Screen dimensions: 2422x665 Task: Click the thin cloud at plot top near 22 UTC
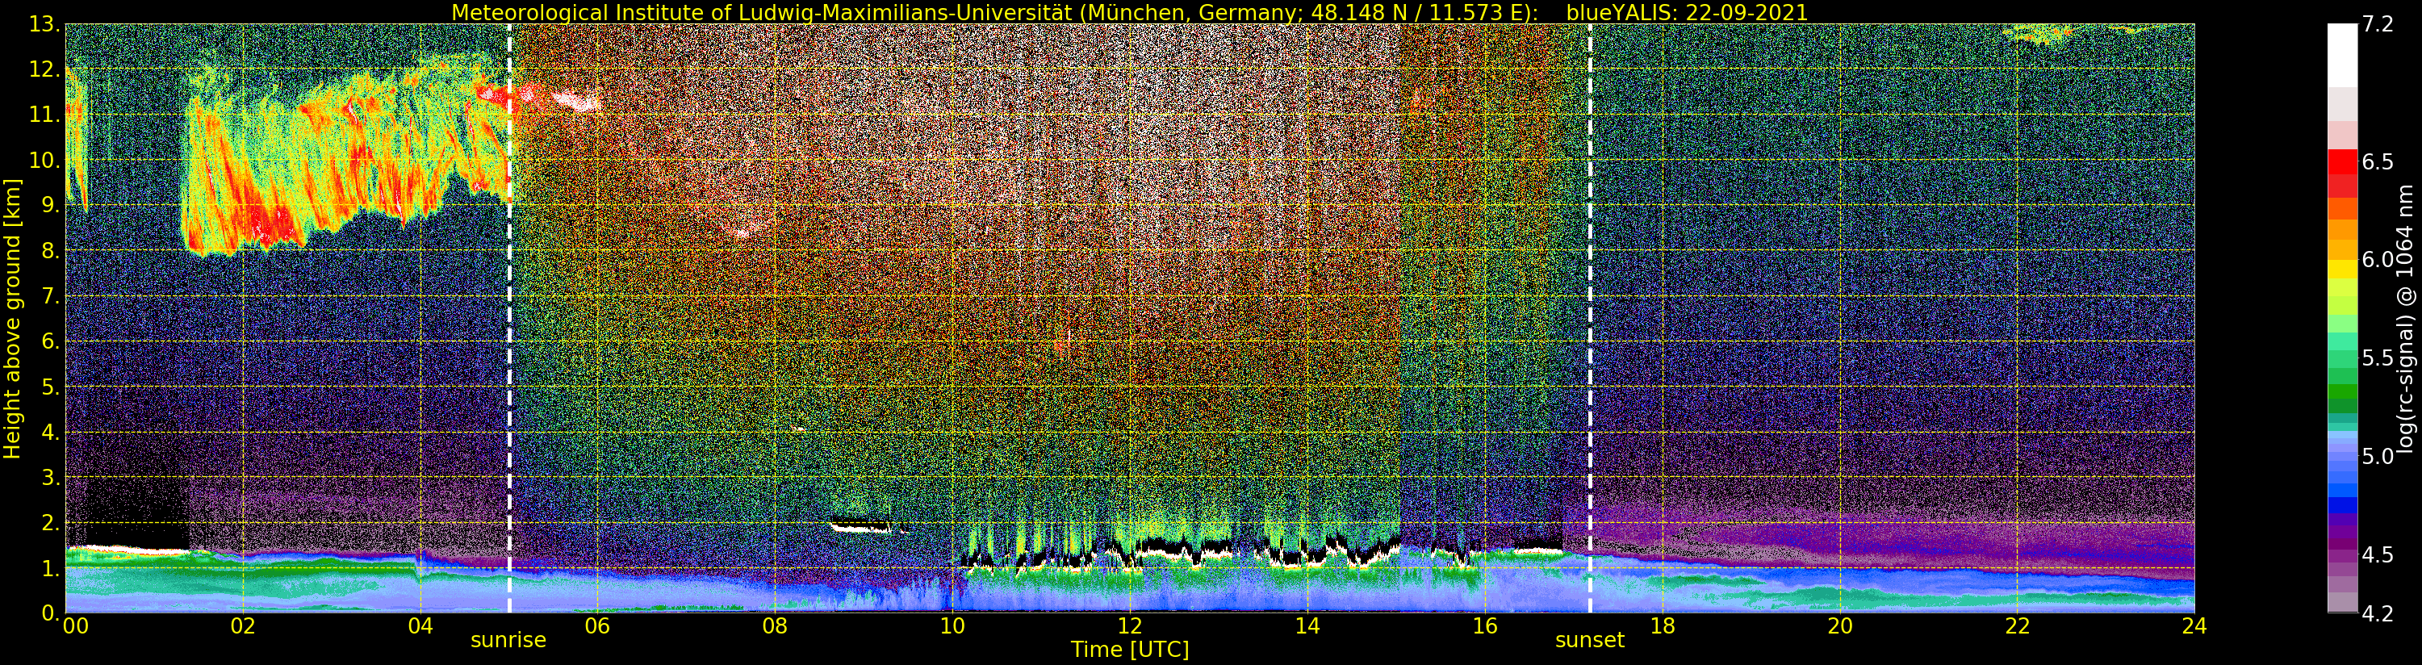2039,35
